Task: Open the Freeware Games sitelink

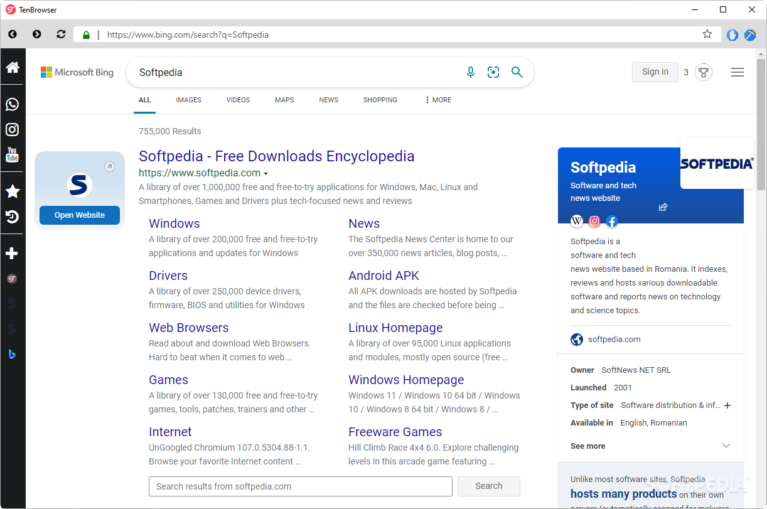Action: point(395,432)
